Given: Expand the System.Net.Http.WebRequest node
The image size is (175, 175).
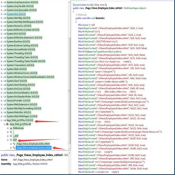Looking at the screenshot, I should click(2, 22).
